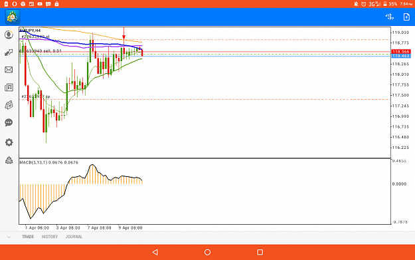Tap Android home navigation button
This screenshot has height=260, width=415.
coord(207,252)
